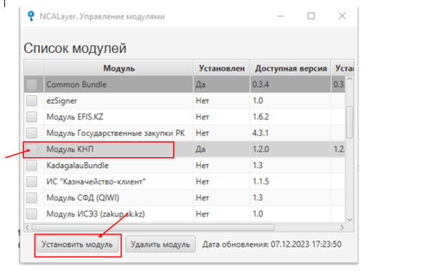Click version 1.2.0 for Модуль КНП
The width and height of the screenshot is (446, 271).
pyautogui.click(x=261, y=149)
